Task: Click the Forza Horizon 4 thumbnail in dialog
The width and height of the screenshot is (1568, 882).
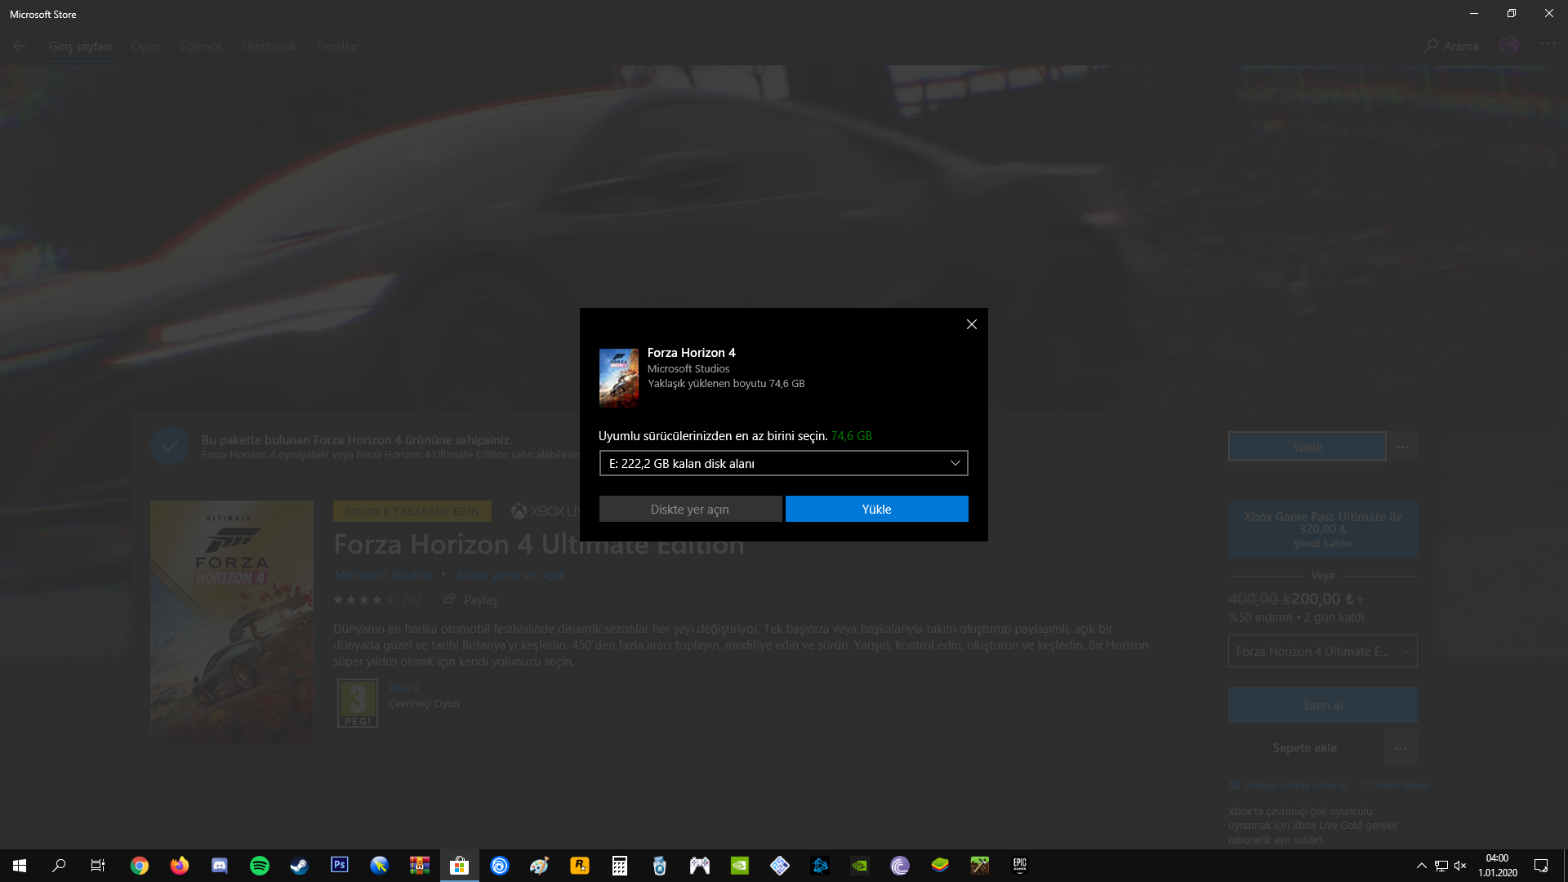Action: pos(618,377)
